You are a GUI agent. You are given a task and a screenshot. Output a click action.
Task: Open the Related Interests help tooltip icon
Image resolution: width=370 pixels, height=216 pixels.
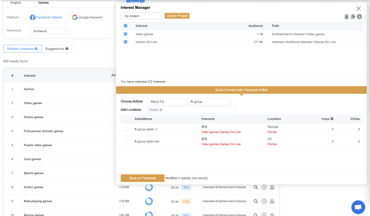(36, 49)
